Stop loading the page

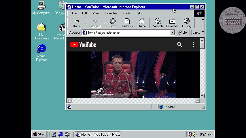(113, 23)
